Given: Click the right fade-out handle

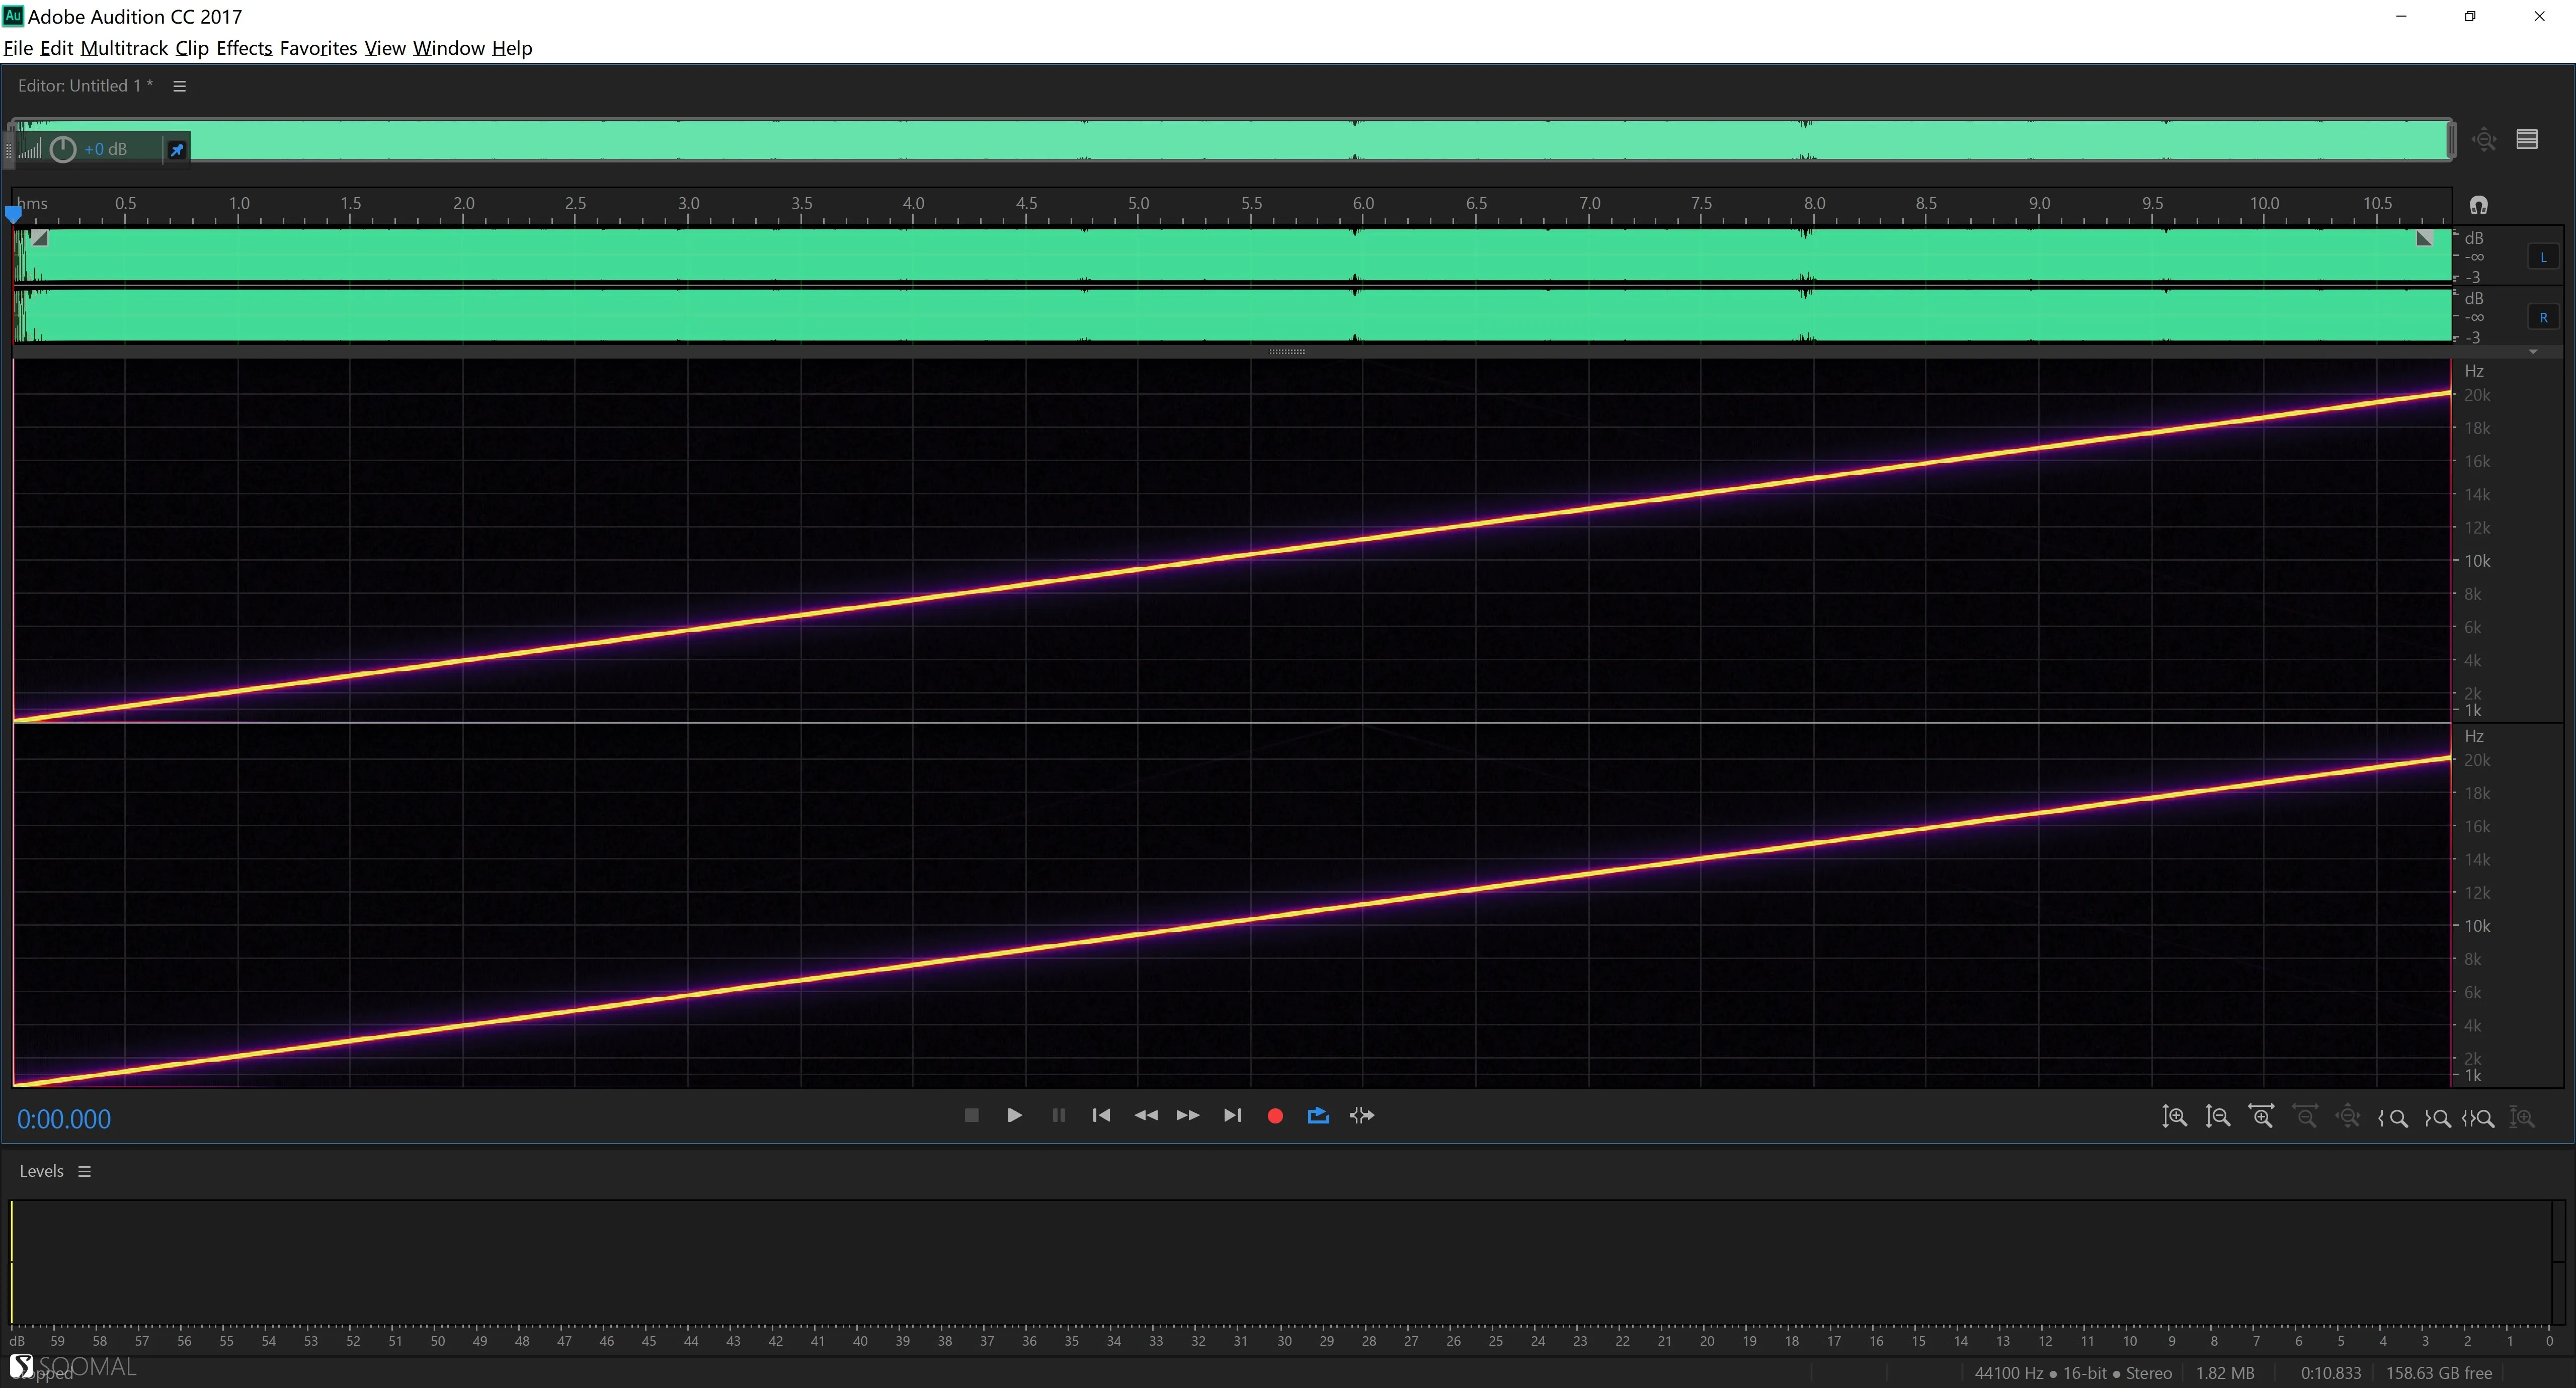Looking at the screenshot, I should click(x=2424, y=238).
